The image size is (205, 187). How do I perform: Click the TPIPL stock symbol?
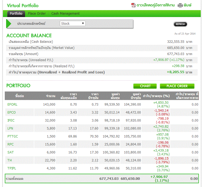point(12,168)
